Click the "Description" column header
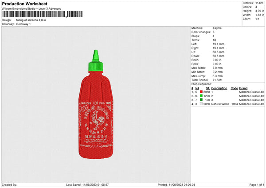Viewport: 266px width, 188px height. 219,88
